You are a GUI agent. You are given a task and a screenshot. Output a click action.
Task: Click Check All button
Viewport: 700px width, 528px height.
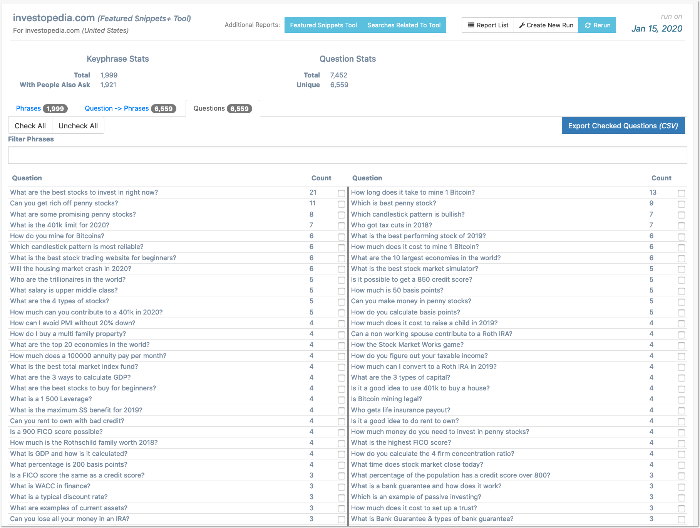pyautogui.click(x=30, y=126)
